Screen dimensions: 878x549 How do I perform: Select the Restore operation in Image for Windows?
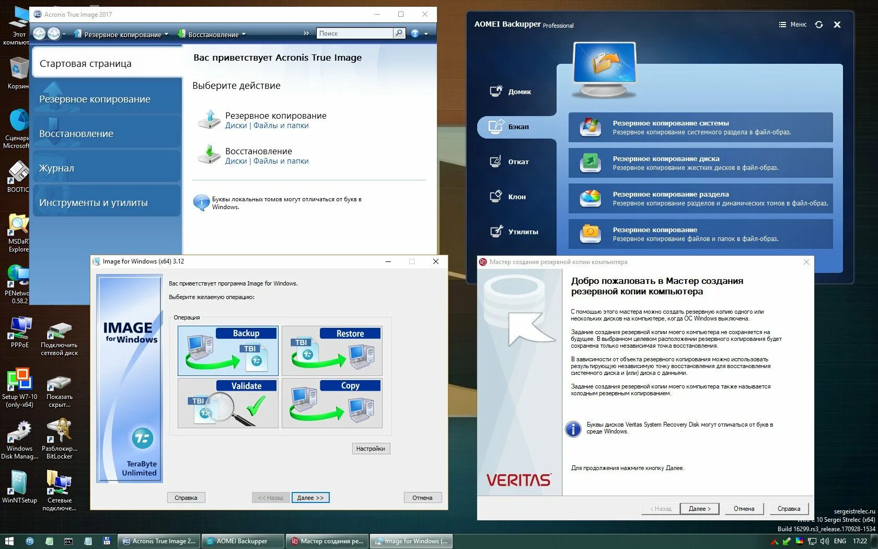tap(332, 350)
